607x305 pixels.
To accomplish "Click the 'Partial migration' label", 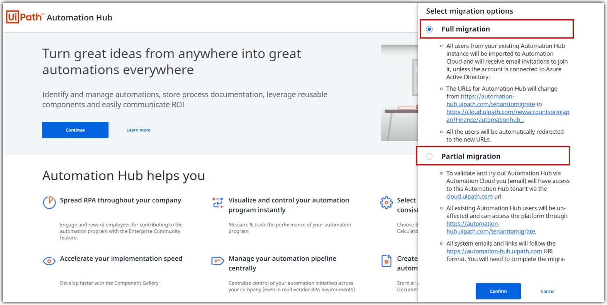I will [471, 157].
